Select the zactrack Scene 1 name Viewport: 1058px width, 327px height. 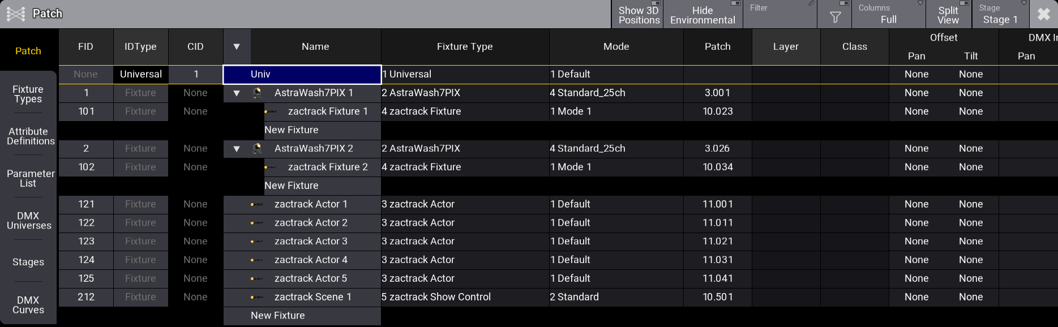coord(313,297)
